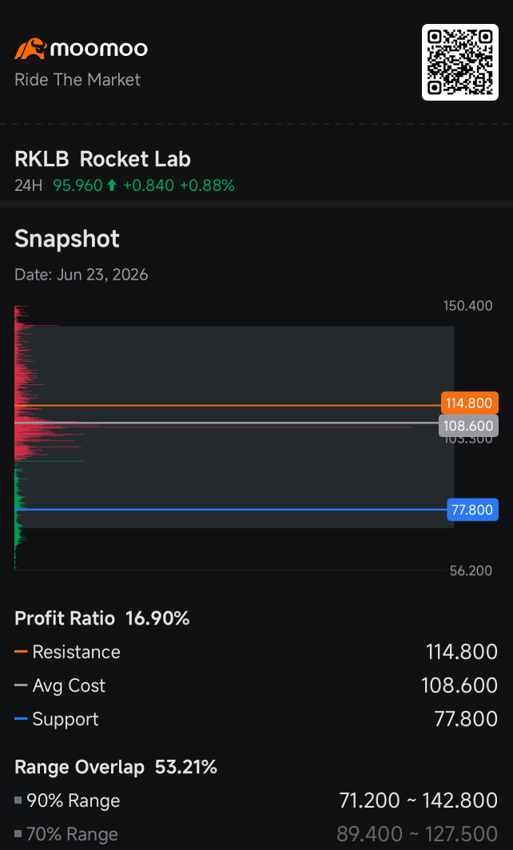Screen dimensions: 513x850
Task: Click the Support label
Action: pos(66,719)
